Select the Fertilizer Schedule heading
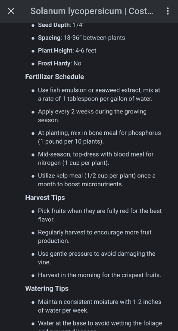This screenshot has height=331, width=178. [55, 77]
